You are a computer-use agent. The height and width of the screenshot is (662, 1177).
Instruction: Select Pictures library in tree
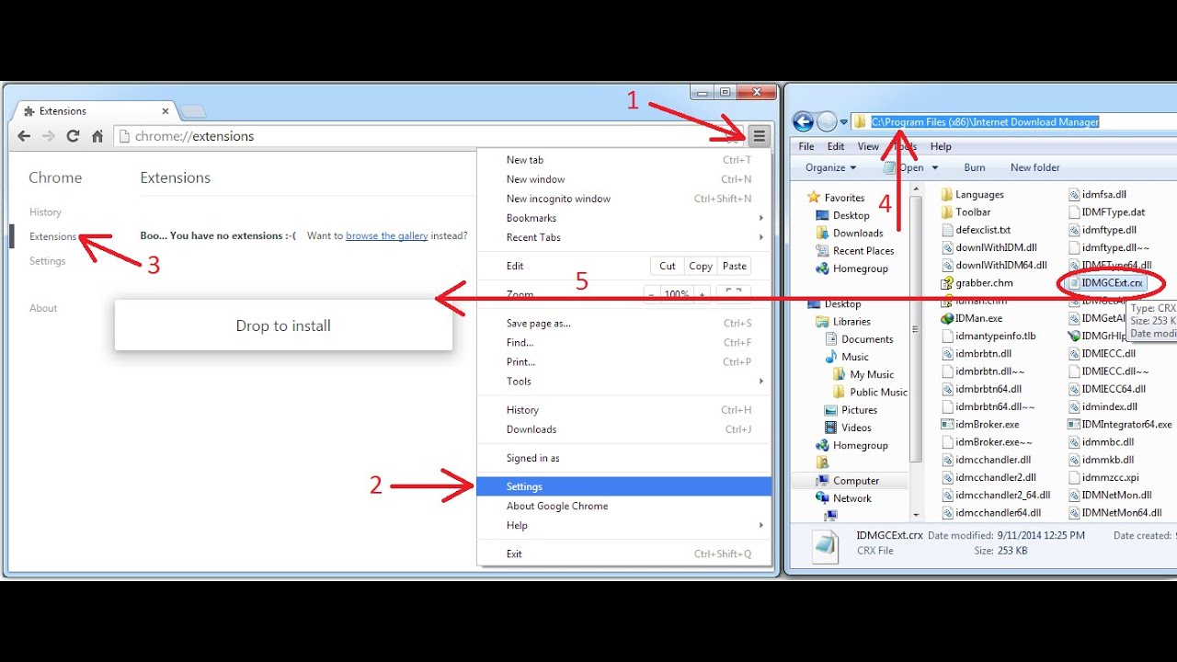(851, 410)
